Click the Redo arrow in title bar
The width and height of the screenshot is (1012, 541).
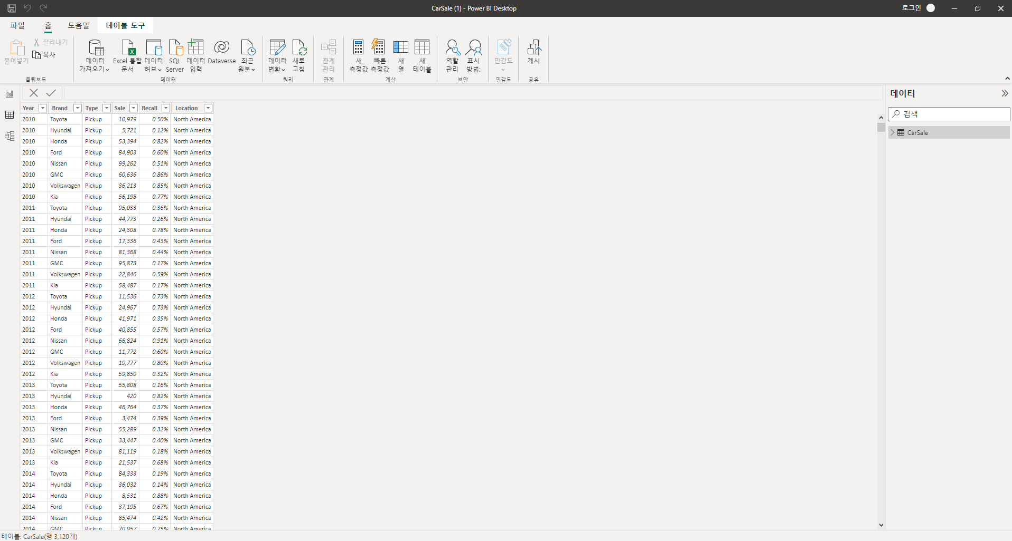[x=43, y=8]
